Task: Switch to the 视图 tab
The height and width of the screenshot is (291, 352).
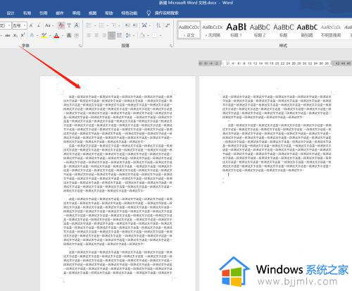Action: [93, 13]
